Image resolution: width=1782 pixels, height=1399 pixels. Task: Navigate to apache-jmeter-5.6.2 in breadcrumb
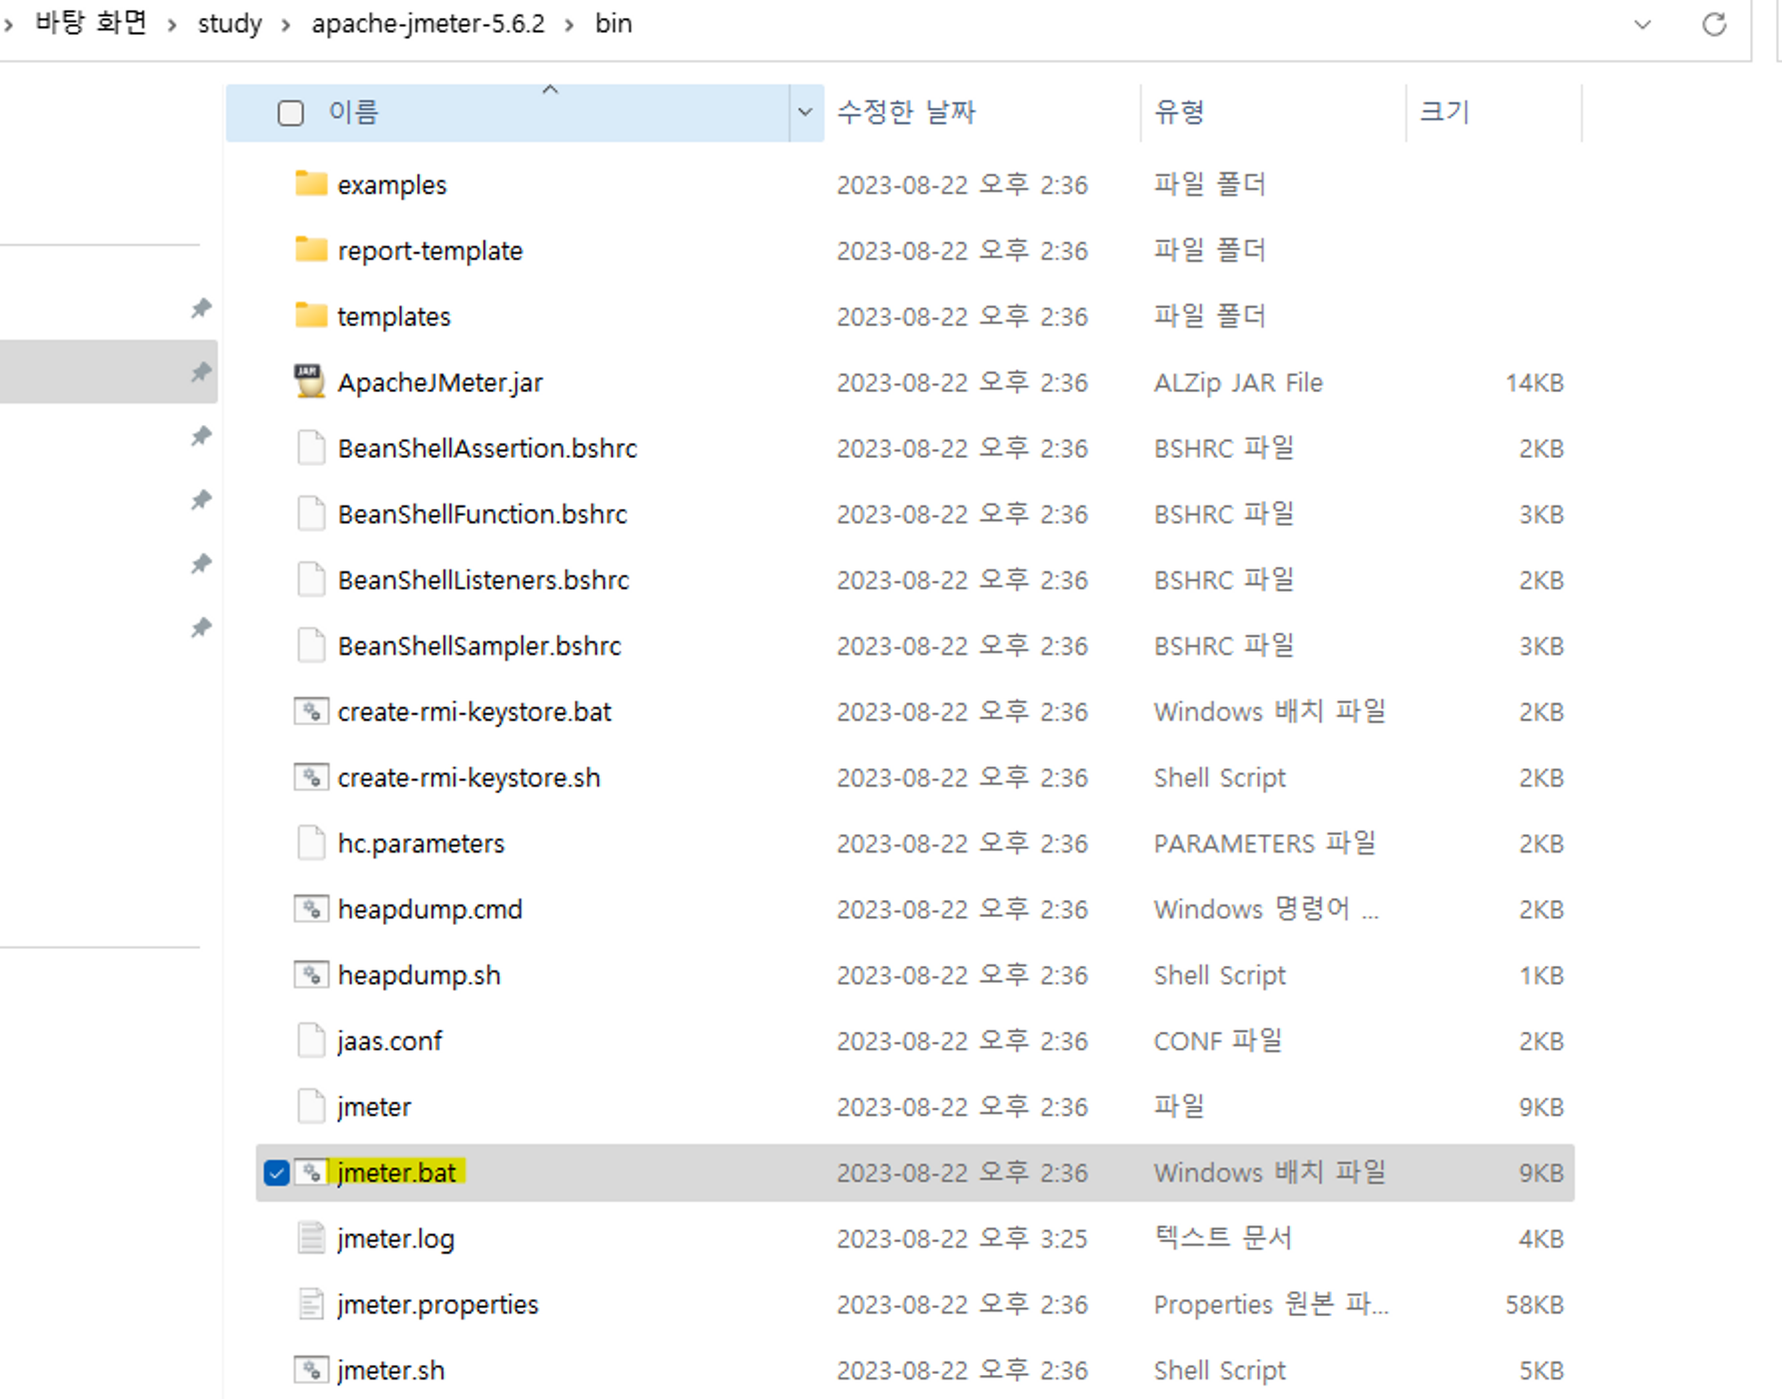(428, 23)
